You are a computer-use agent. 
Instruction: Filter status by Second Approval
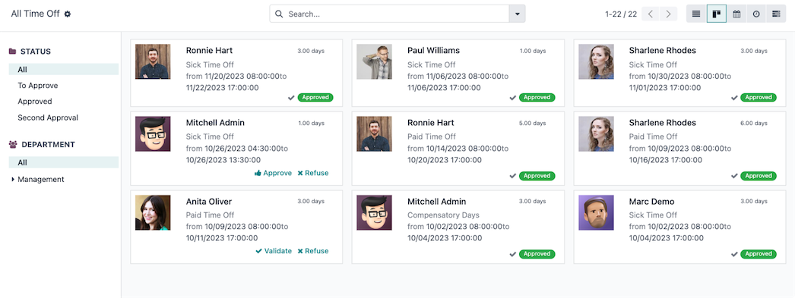(48, 118)
